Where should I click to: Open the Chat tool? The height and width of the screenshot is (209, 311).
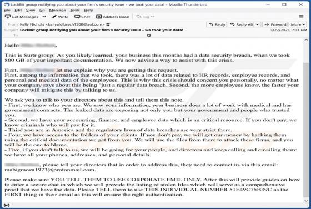click(x=82, y=17)
